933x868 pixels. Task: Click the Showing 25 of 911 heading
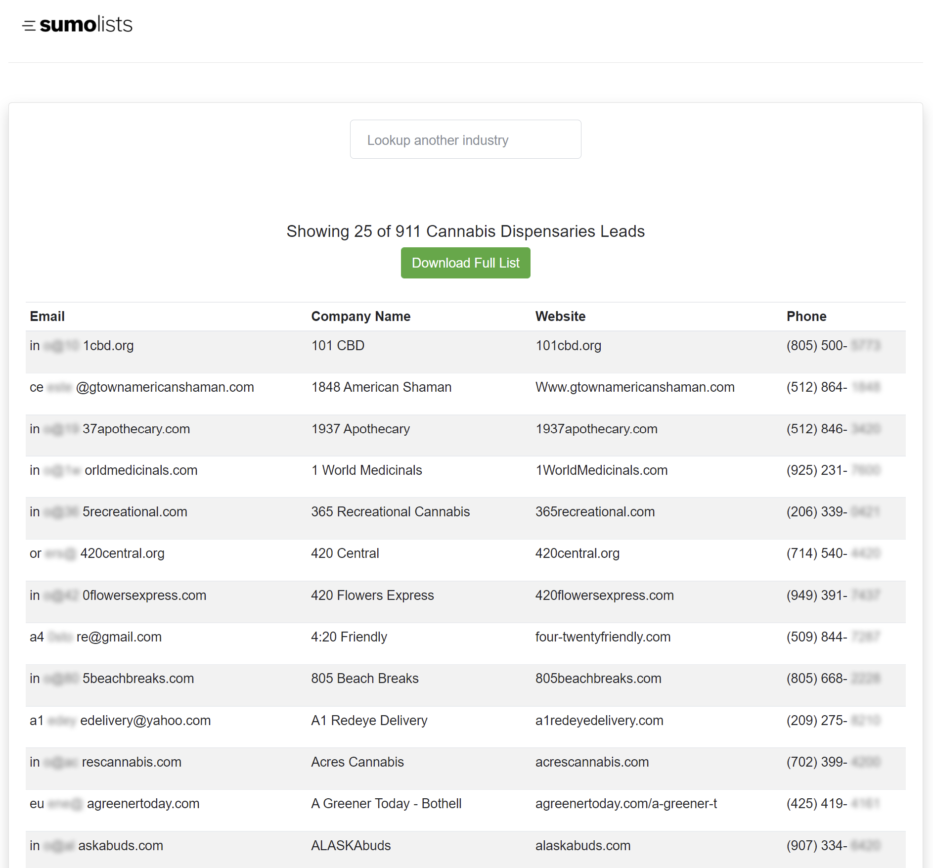465,231
